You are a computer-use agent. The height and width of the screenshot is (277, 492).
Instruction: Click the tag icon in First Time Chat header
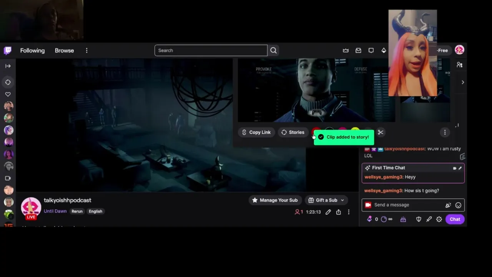(455, 168)
